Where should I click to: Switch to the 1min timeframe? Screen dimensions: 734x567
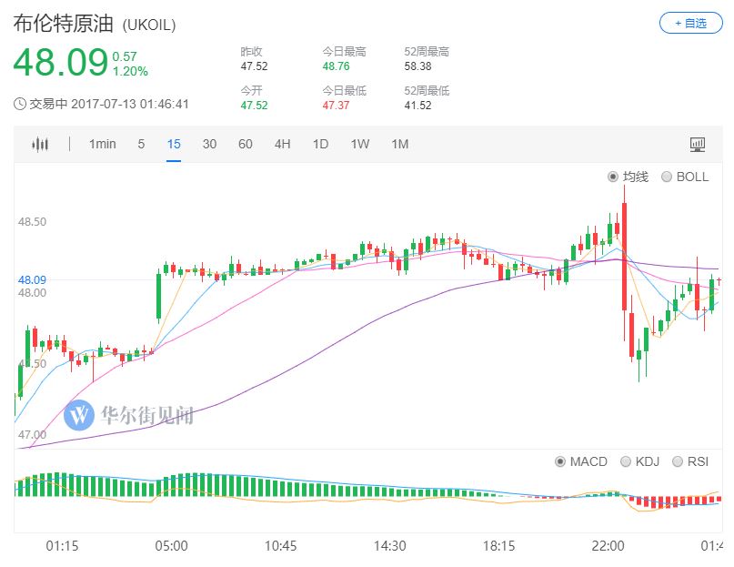coord(103,144)
